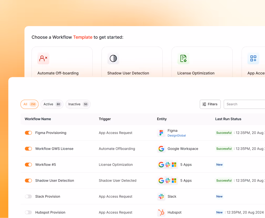Screen dimensions: 265x218
Task: Enable the Slack Provision workflow toggle
Action: (x=28, y=196)
